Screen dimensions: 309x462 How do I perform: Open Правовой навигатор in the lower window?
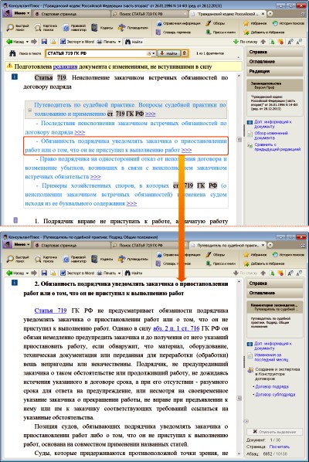[x=74, y=259]
